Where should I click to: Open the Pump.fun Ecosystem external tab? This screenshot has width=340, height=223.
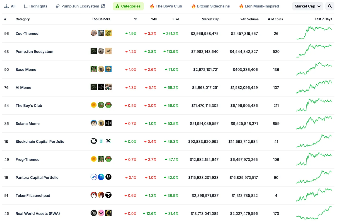[80, 6]
